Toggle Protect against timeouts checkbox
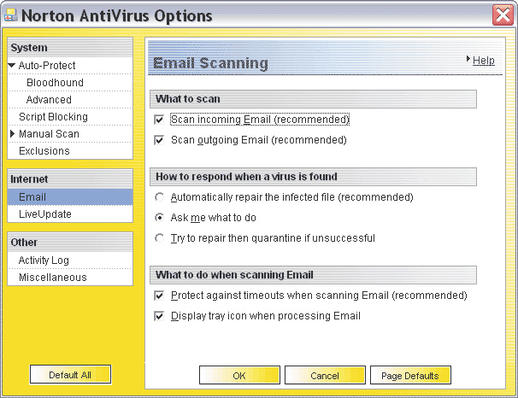The width and height of the screenshot is (518, 398). tap(159, 296)
